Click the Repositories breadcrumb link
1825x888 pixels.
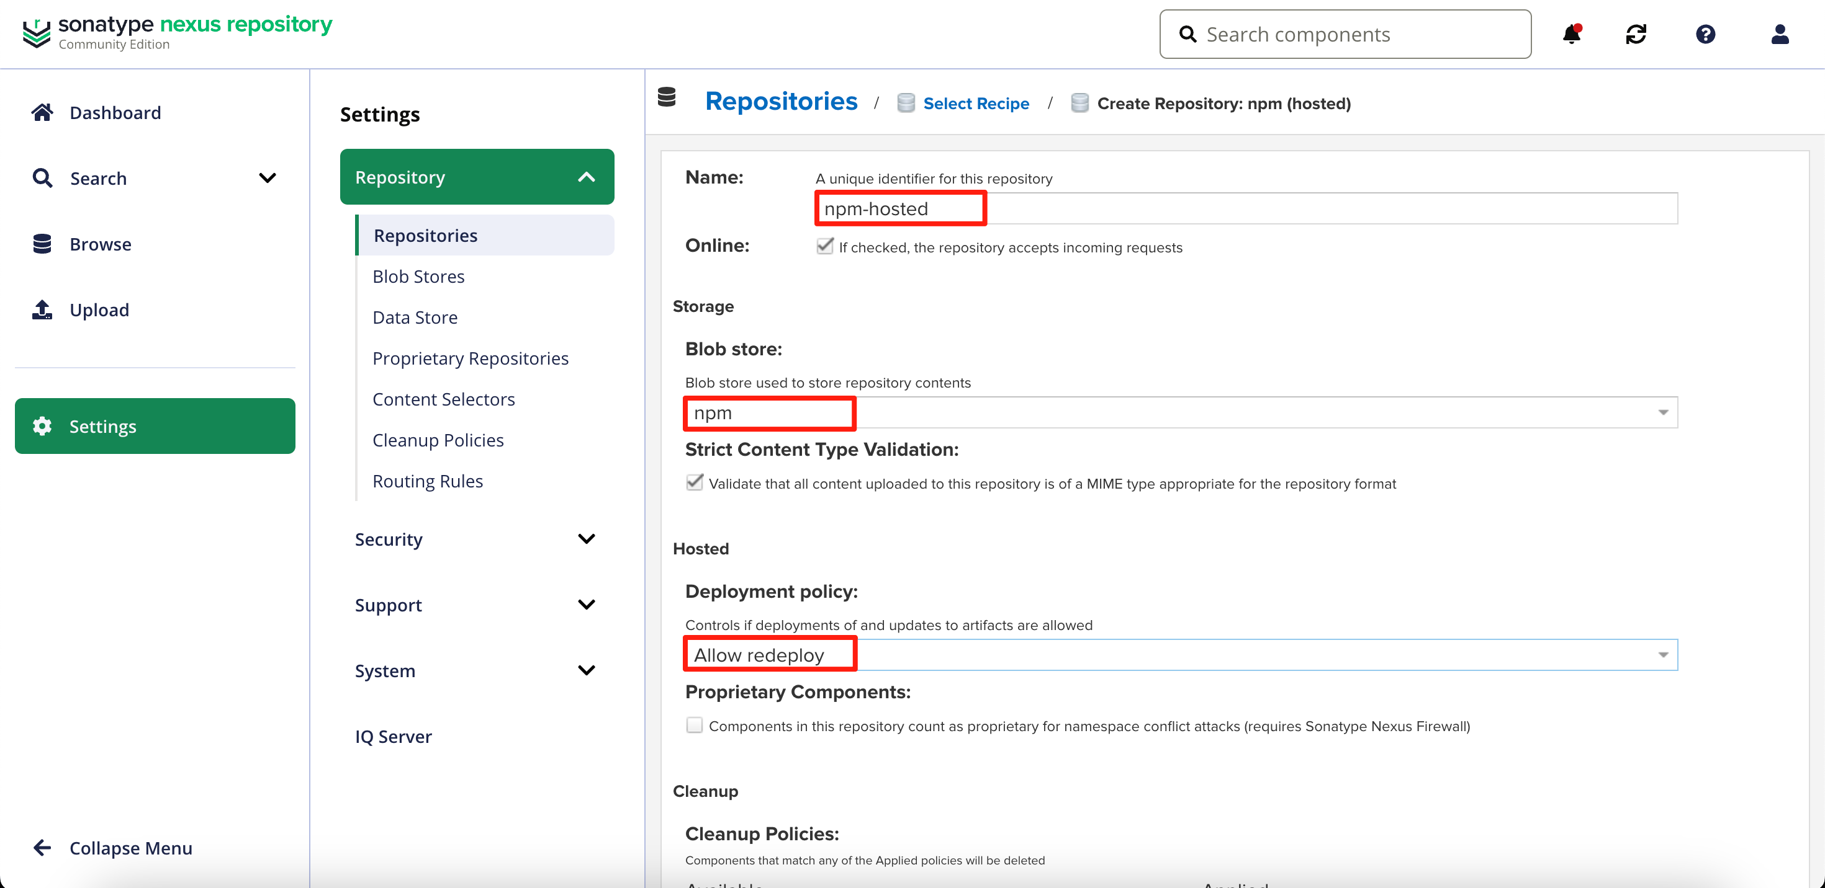[781, 102]
